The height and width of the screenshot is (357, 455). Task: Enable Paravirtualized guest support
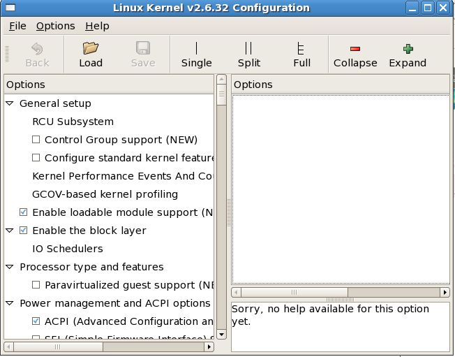[x=36, y=285]
